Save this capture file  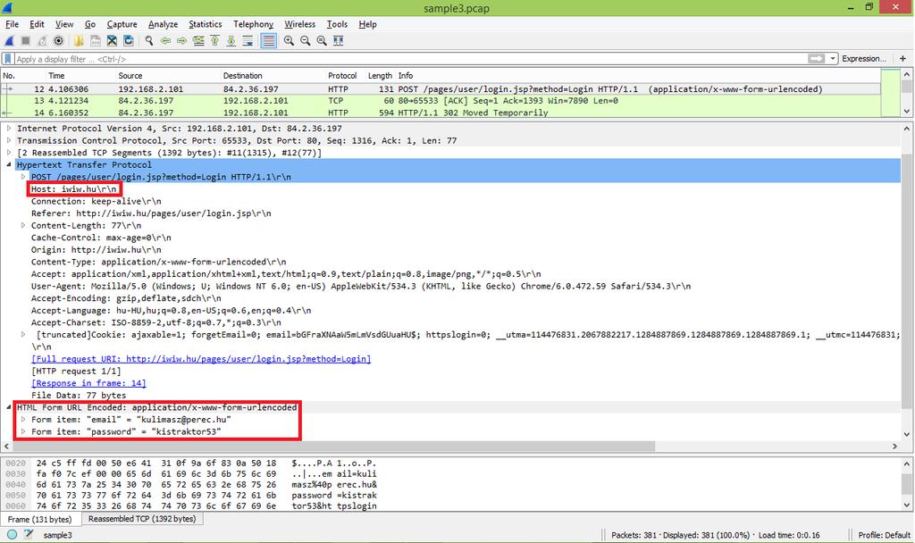pos(95,41)
